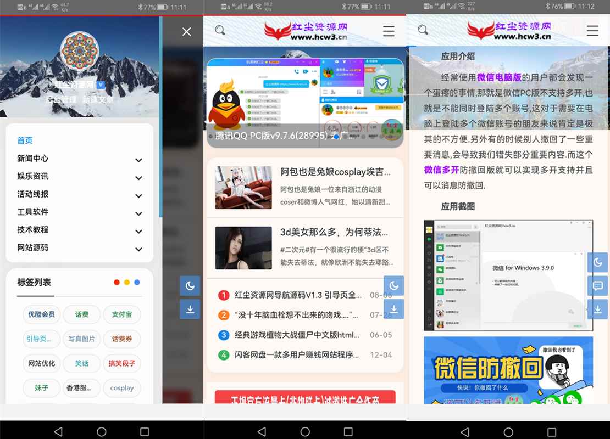Open the 微信 for Windows 3.9.0 screenshot

click(x=508, y=275)
